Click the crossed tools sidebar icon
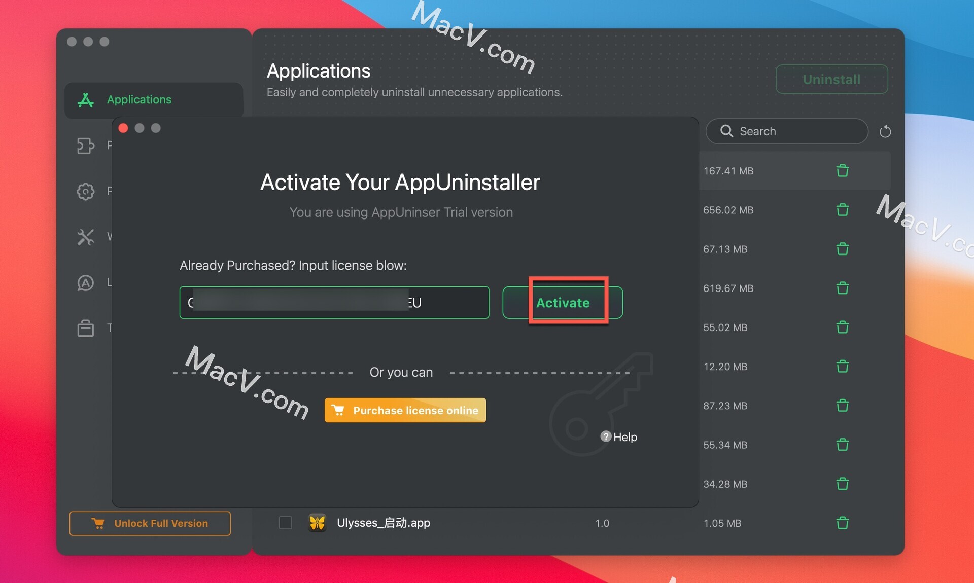 (x=85, y=237)
